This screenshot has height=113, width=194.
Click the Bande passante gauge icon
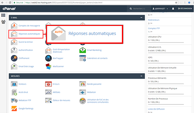click(x=83, y=84)
